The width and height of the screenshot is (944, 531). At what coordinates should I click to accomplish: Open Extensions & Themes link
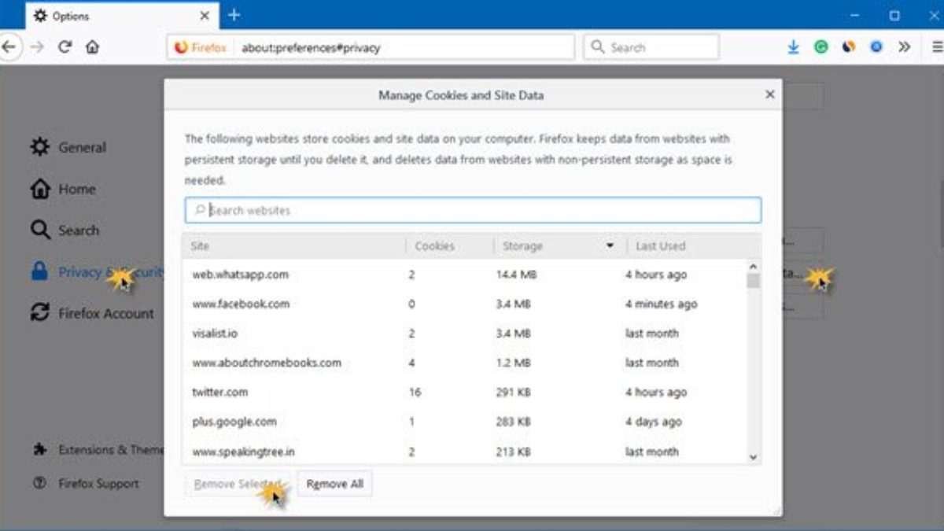point(98,450)
